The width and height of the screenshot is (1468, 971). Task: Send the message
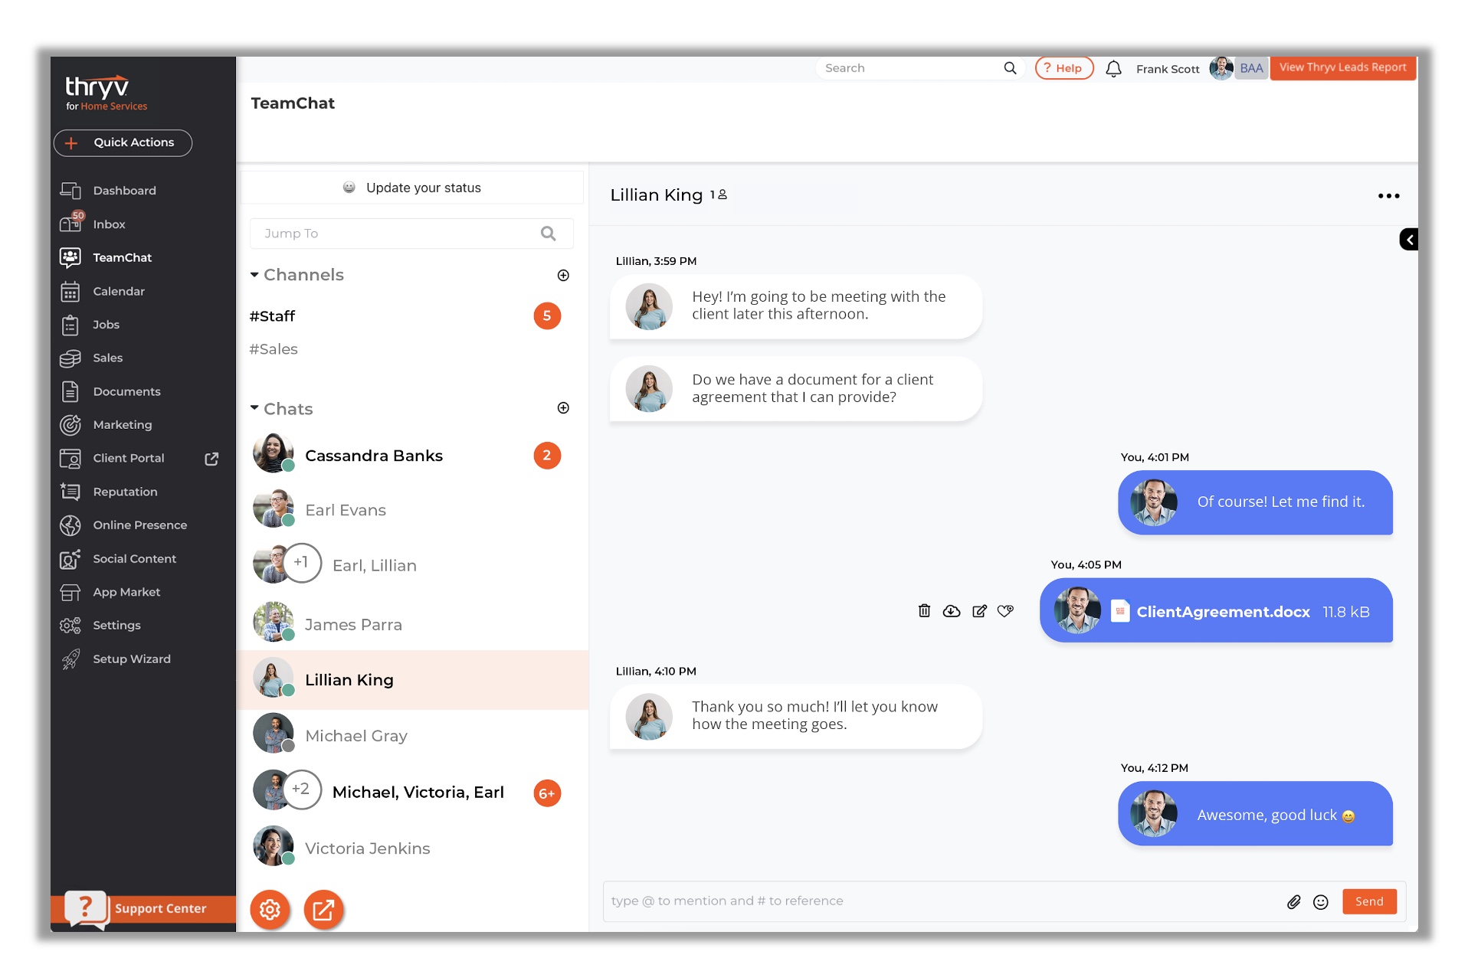pos(1369,901)
